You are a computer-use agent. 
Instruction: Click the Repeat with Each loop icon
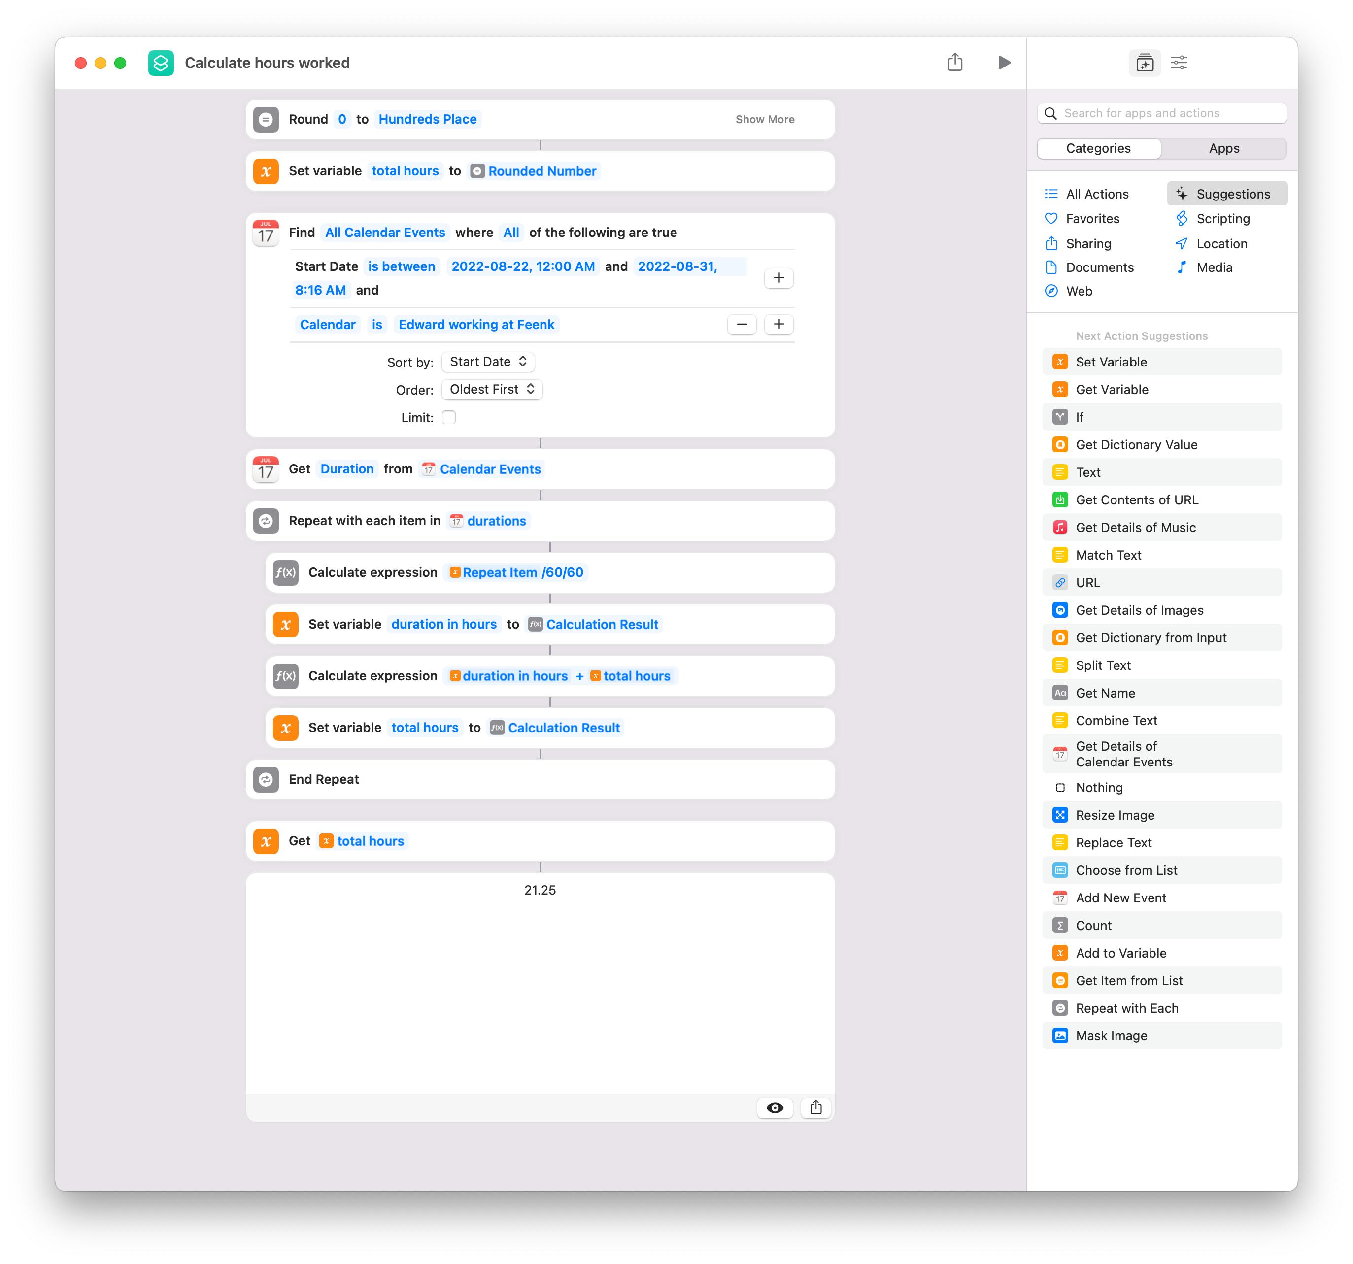tap(267, 519)
